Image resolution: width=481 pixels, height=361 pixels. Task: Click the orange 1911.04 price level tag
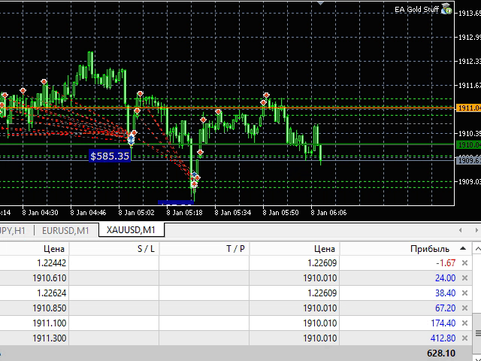pos(468,108)
